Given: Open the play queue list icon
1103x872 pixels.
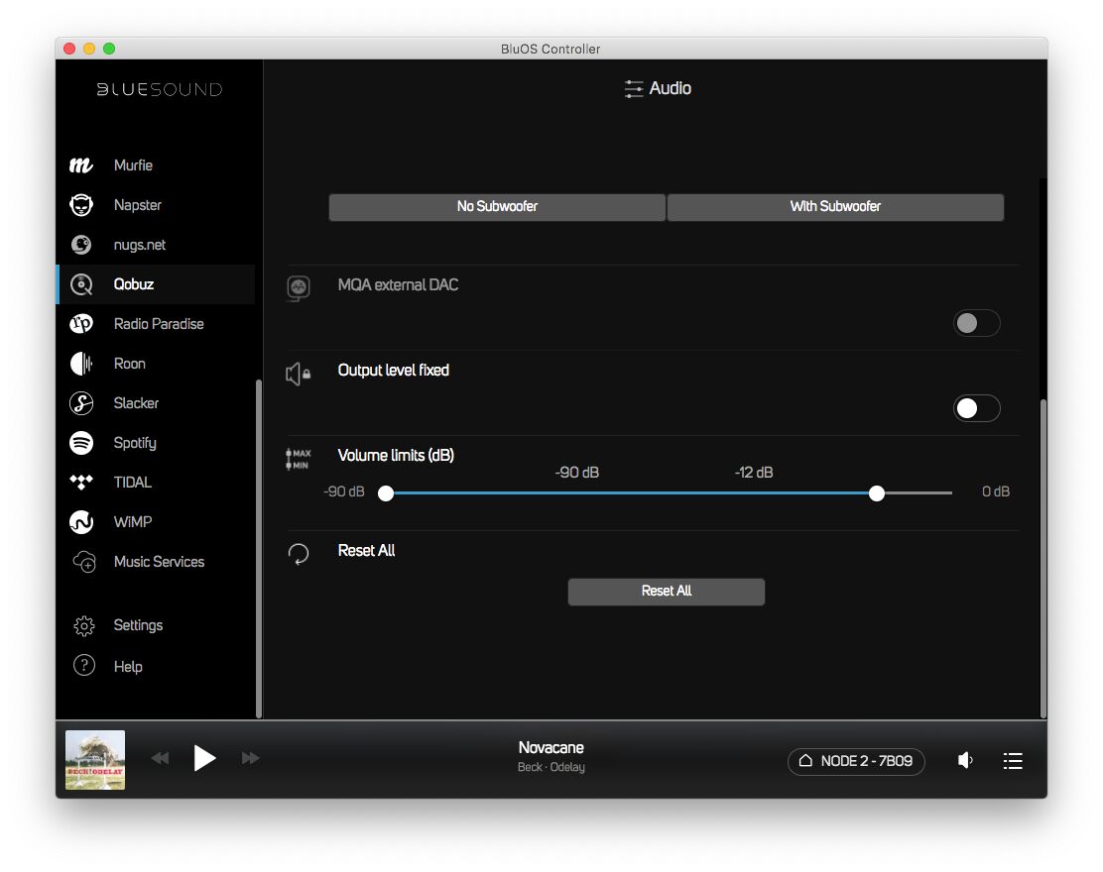Looking at the screenshot, I should pos(1012,761).
